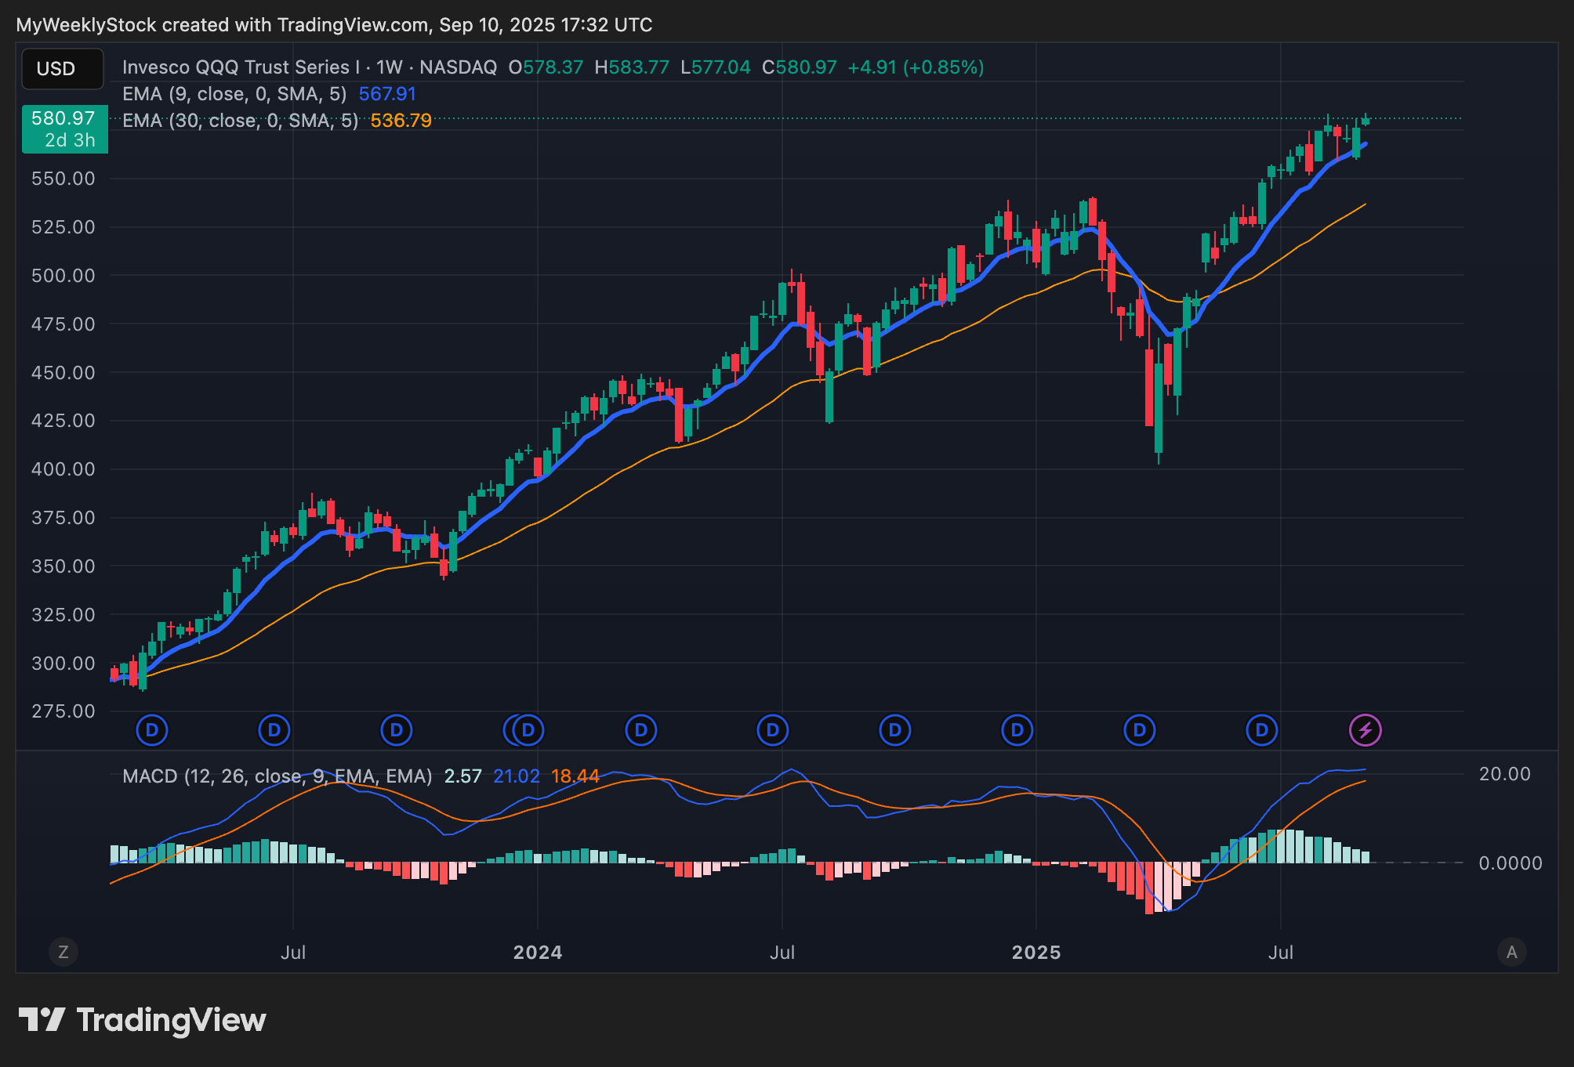Screen dimensions: 1574x1067
Task: Select the EMA 30 indicator legend
Action: [240, 121]
